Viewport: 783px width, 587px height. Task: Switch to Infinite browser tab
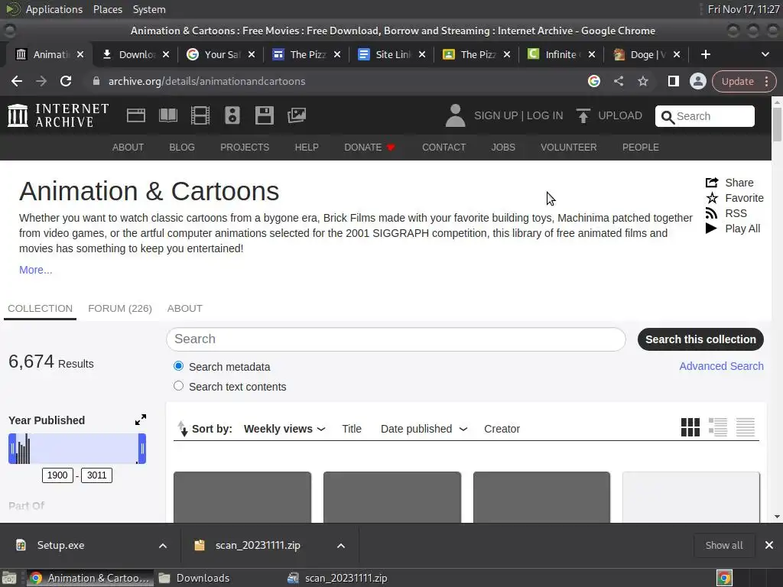click(562, 54)
